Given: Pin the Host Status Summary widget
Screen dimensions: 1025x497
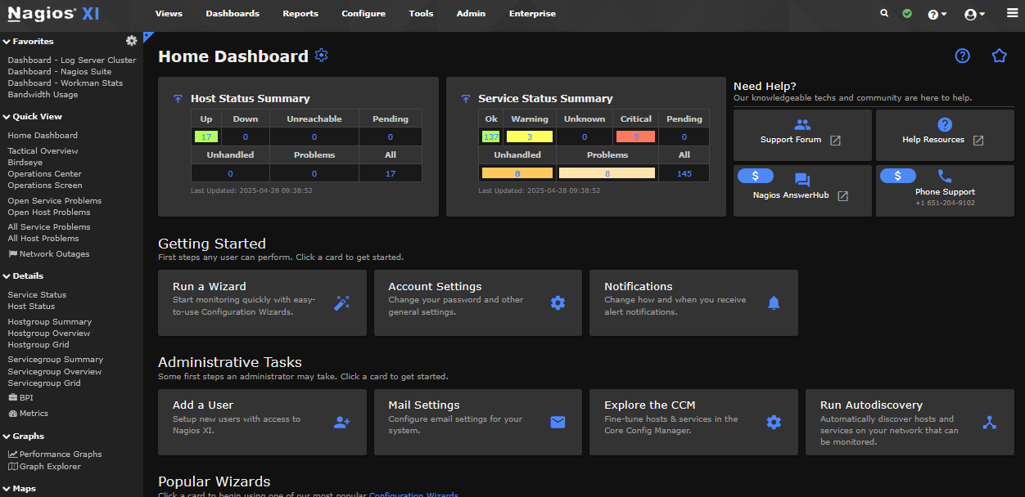Looking at the screenshot, I should pyautogui.click(x=177, y=98).
